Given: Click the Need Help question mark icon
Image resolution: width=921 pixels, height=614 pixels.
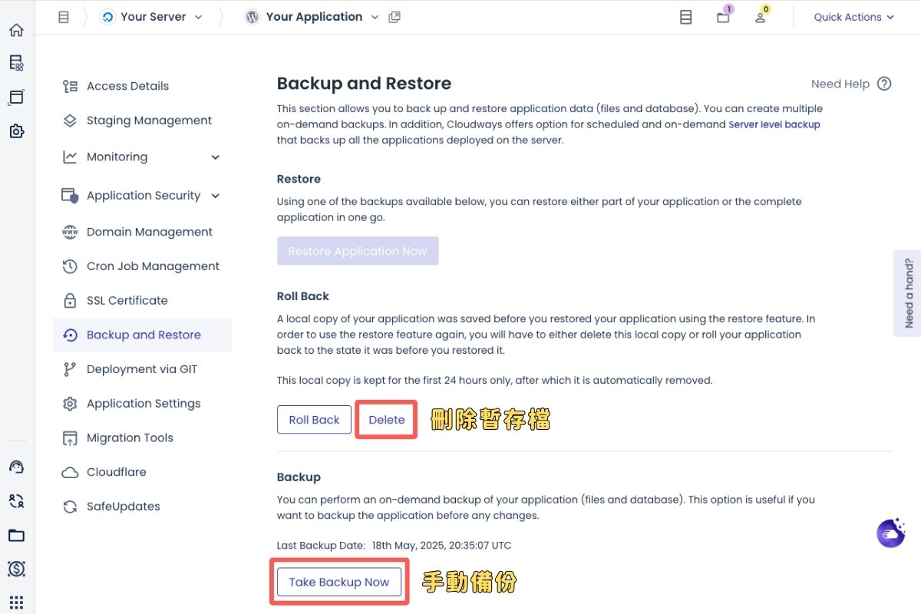Looking at the screenshot, I should click(x=884, y=84).
